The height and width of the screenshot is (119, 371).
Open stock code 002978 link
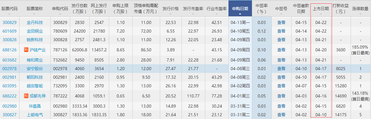[x=9, y=69]
